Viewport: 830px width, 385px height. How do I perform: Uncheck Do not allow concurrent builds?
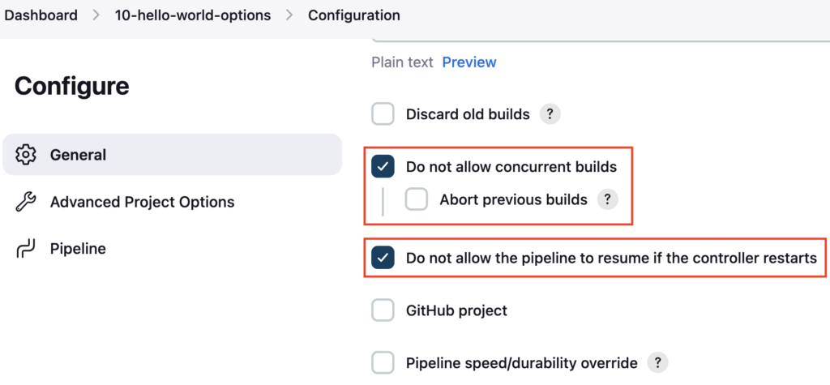(x=383, y=167)
